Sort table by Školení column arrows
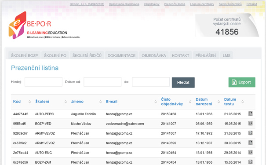The width and height of the screenshot is (266, 165). click(x=66, y=102)
